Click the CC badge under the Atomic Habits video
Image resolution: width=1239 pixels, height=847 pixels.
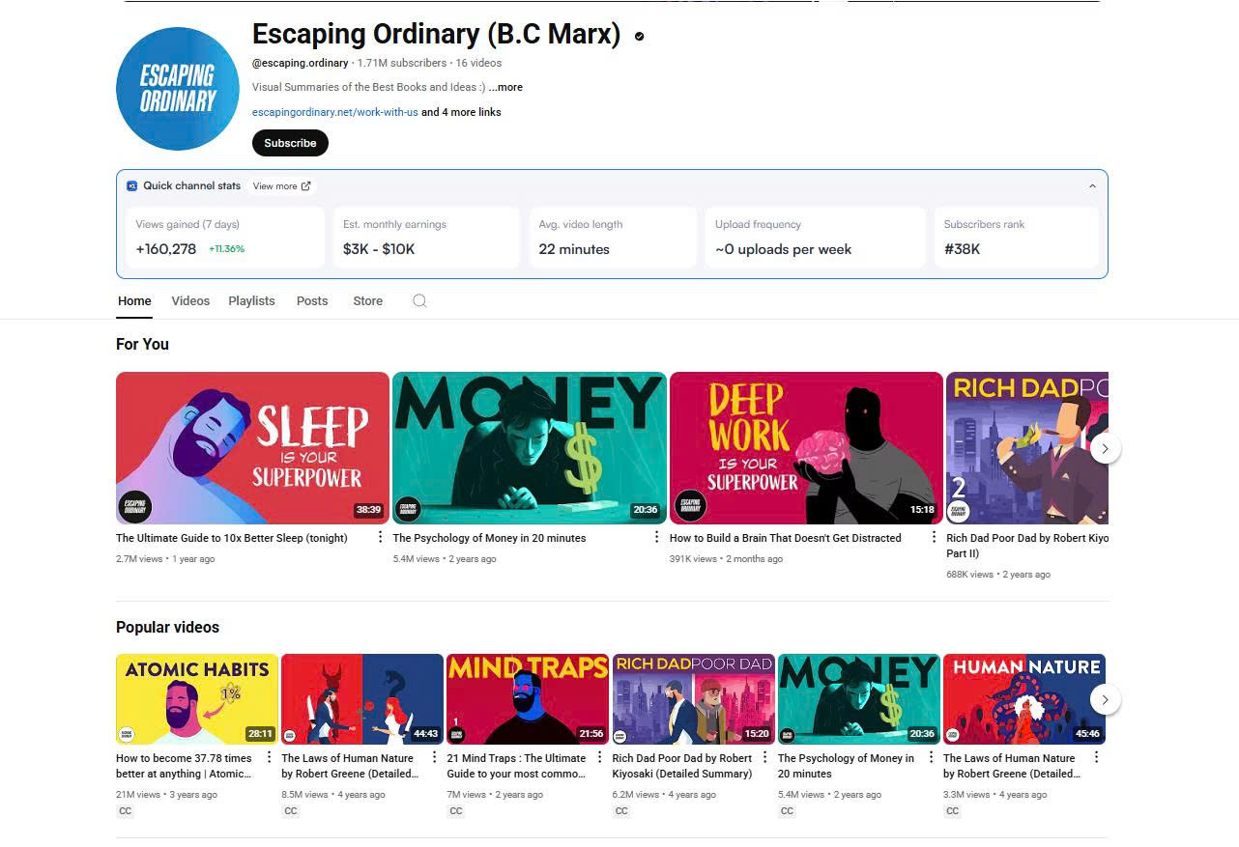coord(125,811)
